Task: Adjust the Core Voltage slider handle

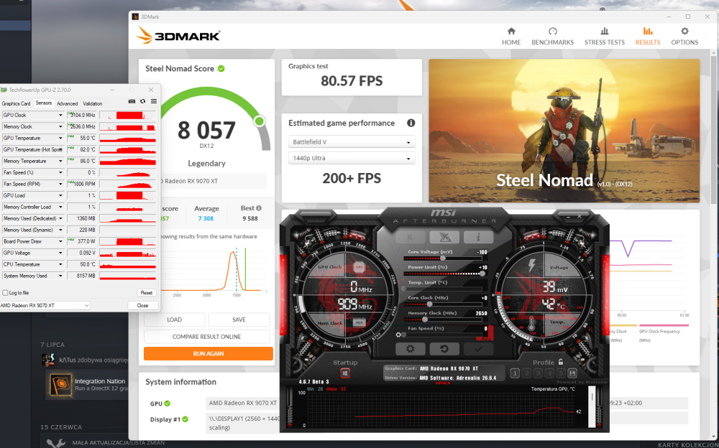Action: pyautogui.click(x=443, y=258)
